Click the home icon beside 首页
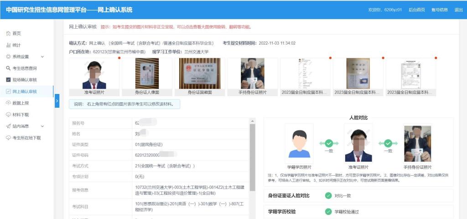Image resolution: width=467 pixels, height=219 pixels. pyautogui.click(x=8, y=34)
